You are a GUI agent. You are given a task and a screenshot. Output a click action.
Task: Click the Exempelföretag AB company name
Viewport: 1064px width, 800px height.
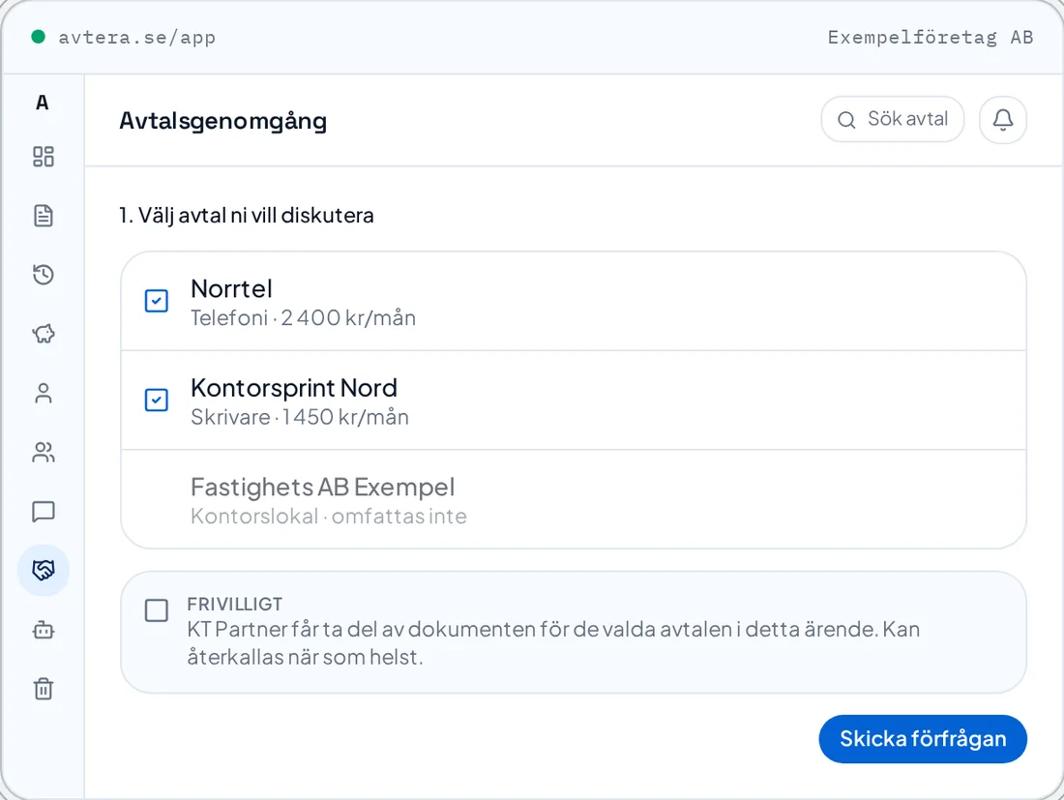931,38
